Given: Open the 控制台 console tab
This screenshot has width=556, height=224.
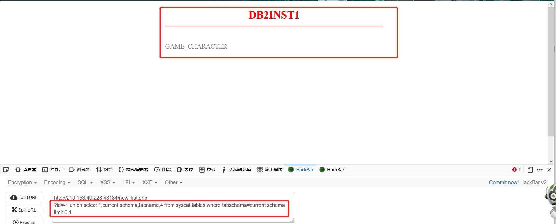Looking at the screenshot, I should (53, 170).
